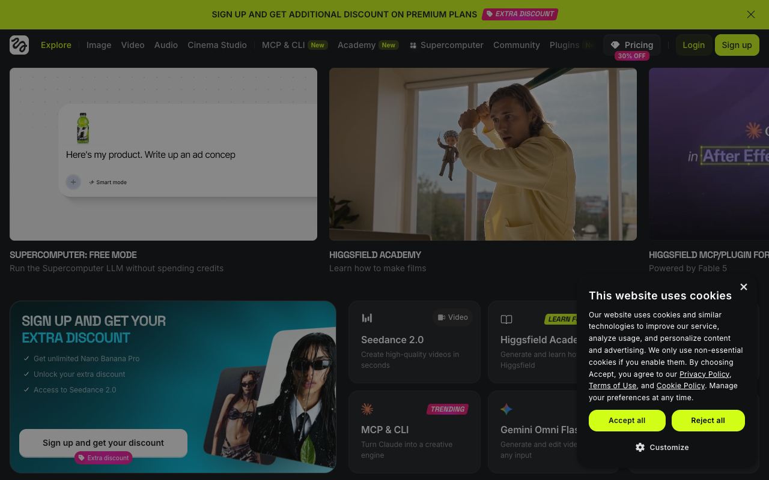The image size is (769, 480).
Task: Select Smart mode in the prompt box
Action: tap(108, 182)
